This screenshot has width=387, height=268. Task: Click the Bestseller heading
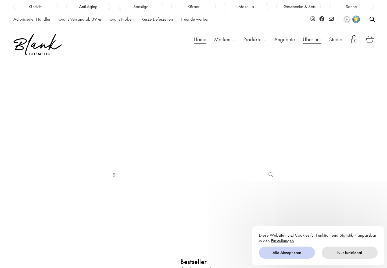point(193,262)
